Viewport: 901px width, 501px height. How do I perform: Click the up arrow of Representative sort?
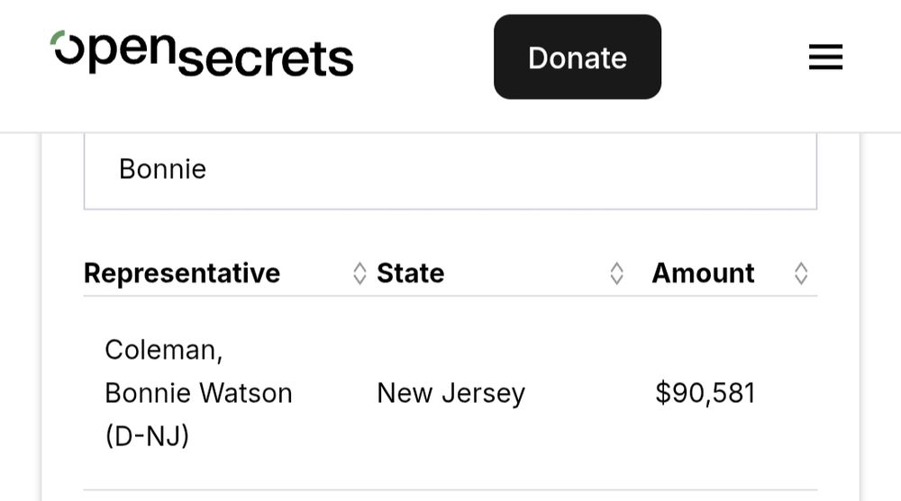[359, 267]
